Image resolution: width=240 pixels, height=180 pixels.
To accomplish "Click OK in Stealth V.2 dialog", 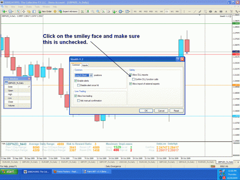I will click(x=146, y=111).
